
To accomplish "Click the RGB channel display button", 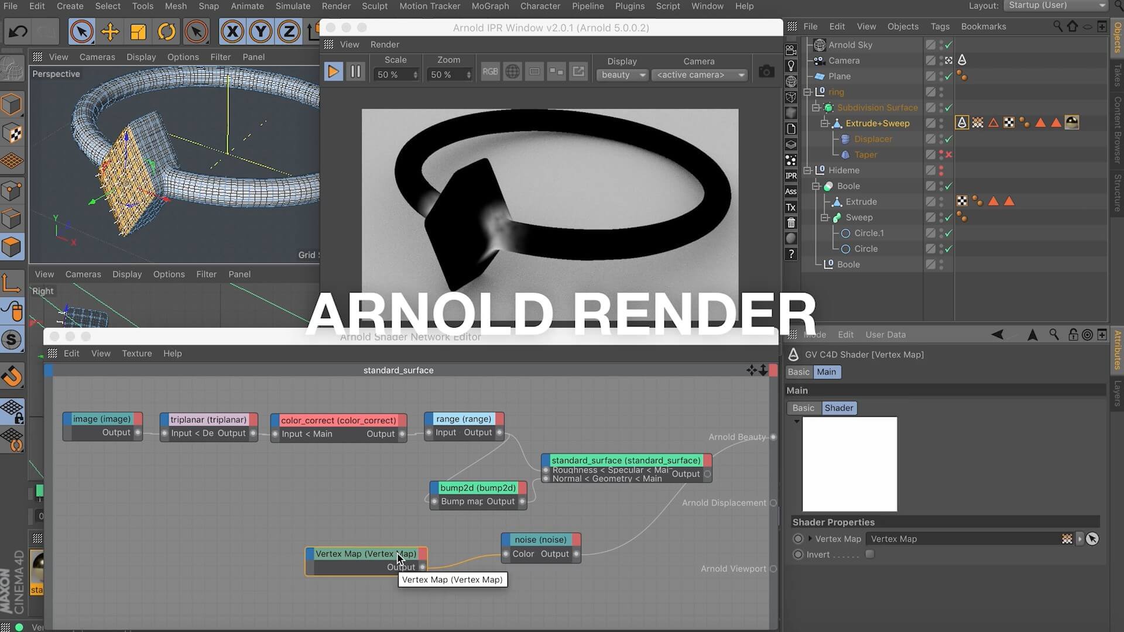I will point(490,72).
